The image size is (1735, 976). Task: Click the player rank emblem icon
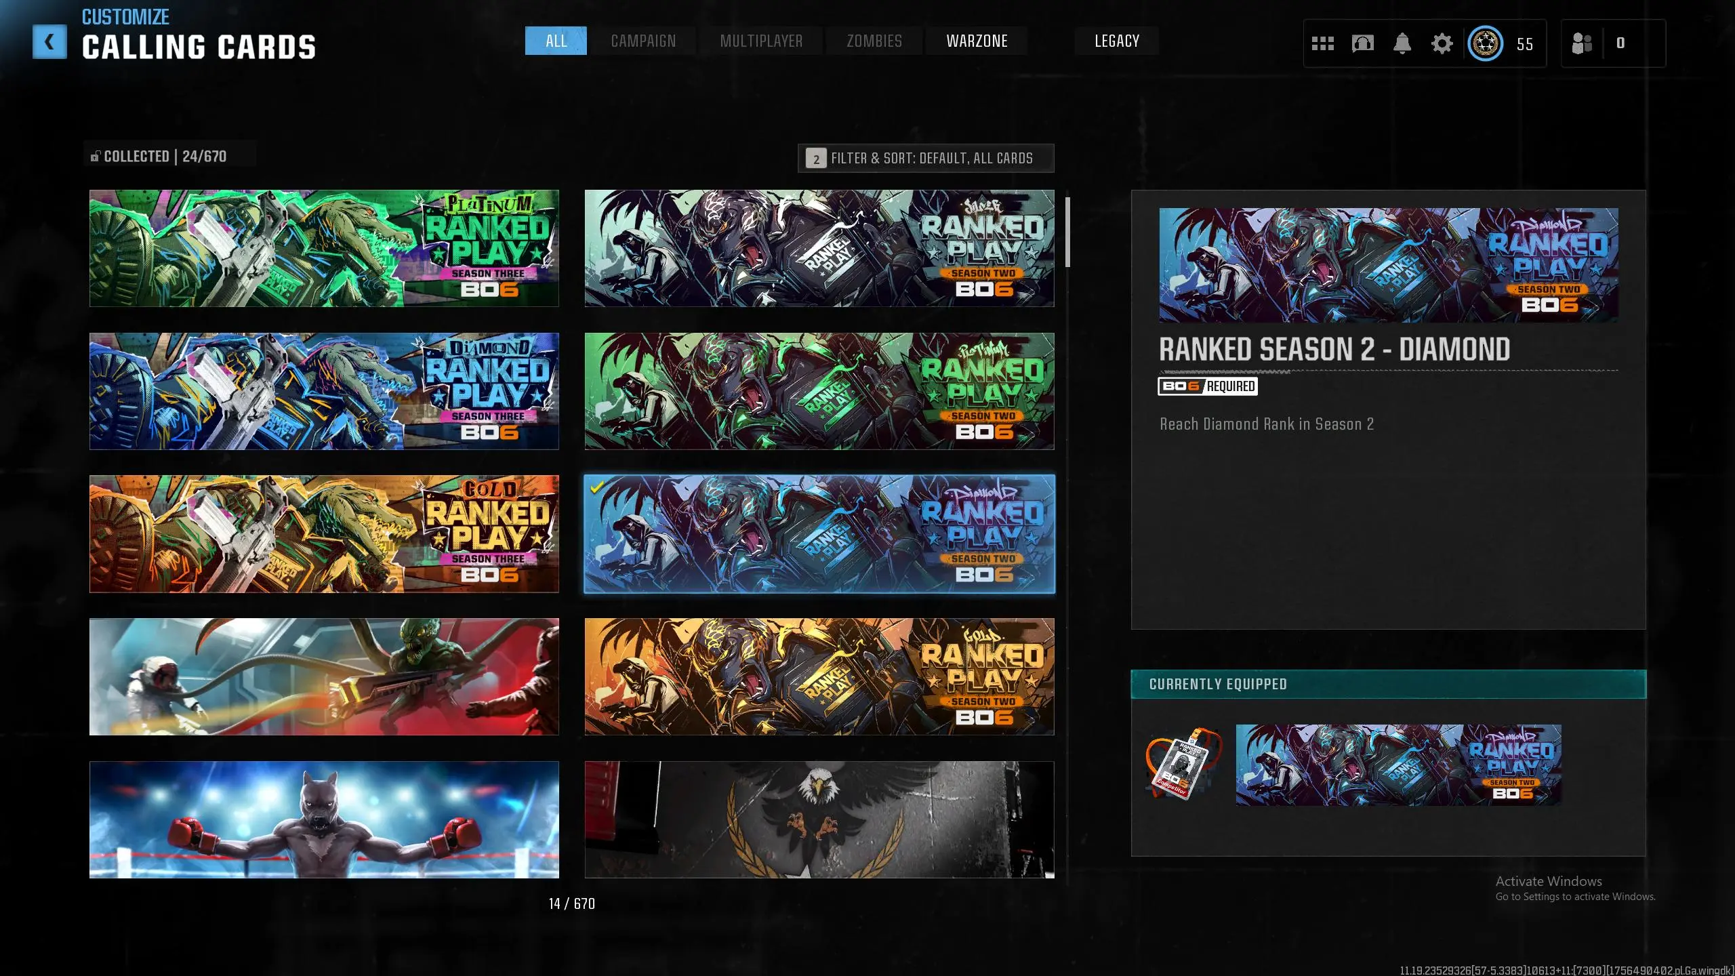click(x=1485, y=44)
